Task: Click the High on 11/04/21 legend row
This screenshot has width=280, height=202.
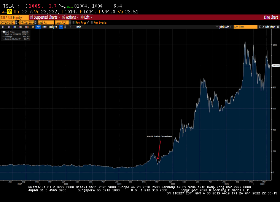Action: click(17, 34)
